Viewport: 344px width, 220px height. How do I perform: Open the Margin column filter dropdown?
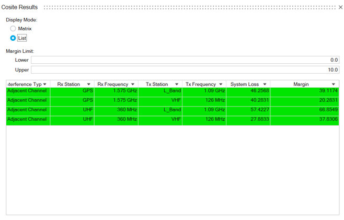point(334,84)
